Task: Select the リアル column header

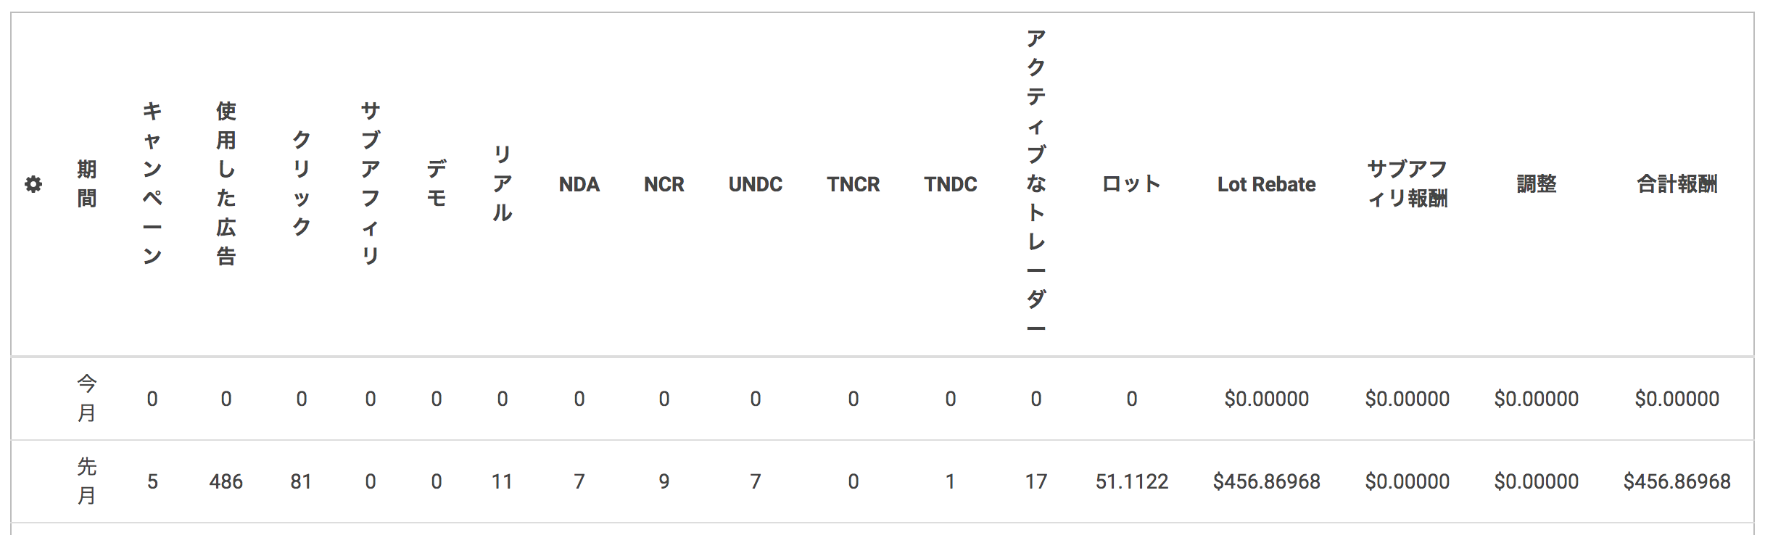Action: pos(503,184)
